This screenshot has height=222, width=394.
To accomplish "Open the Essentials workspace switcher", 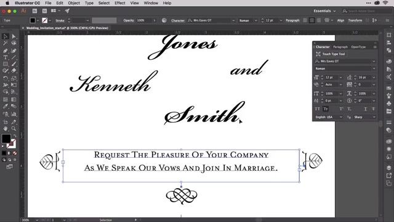I will 324,11.
